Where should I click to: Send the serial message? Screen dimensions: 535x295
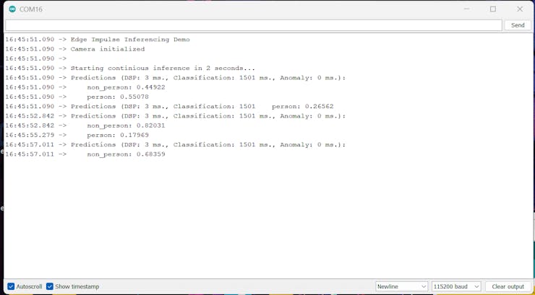click(x=518, y=25)
